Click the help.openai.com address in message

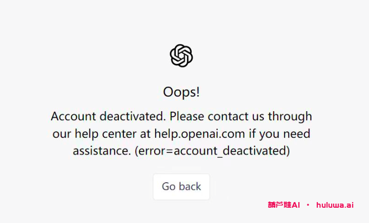[199, 134]
